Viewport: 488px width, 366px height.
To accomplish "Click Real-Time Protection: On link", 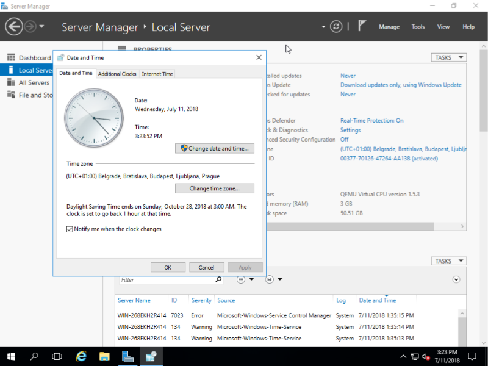I will coord(371,120).
